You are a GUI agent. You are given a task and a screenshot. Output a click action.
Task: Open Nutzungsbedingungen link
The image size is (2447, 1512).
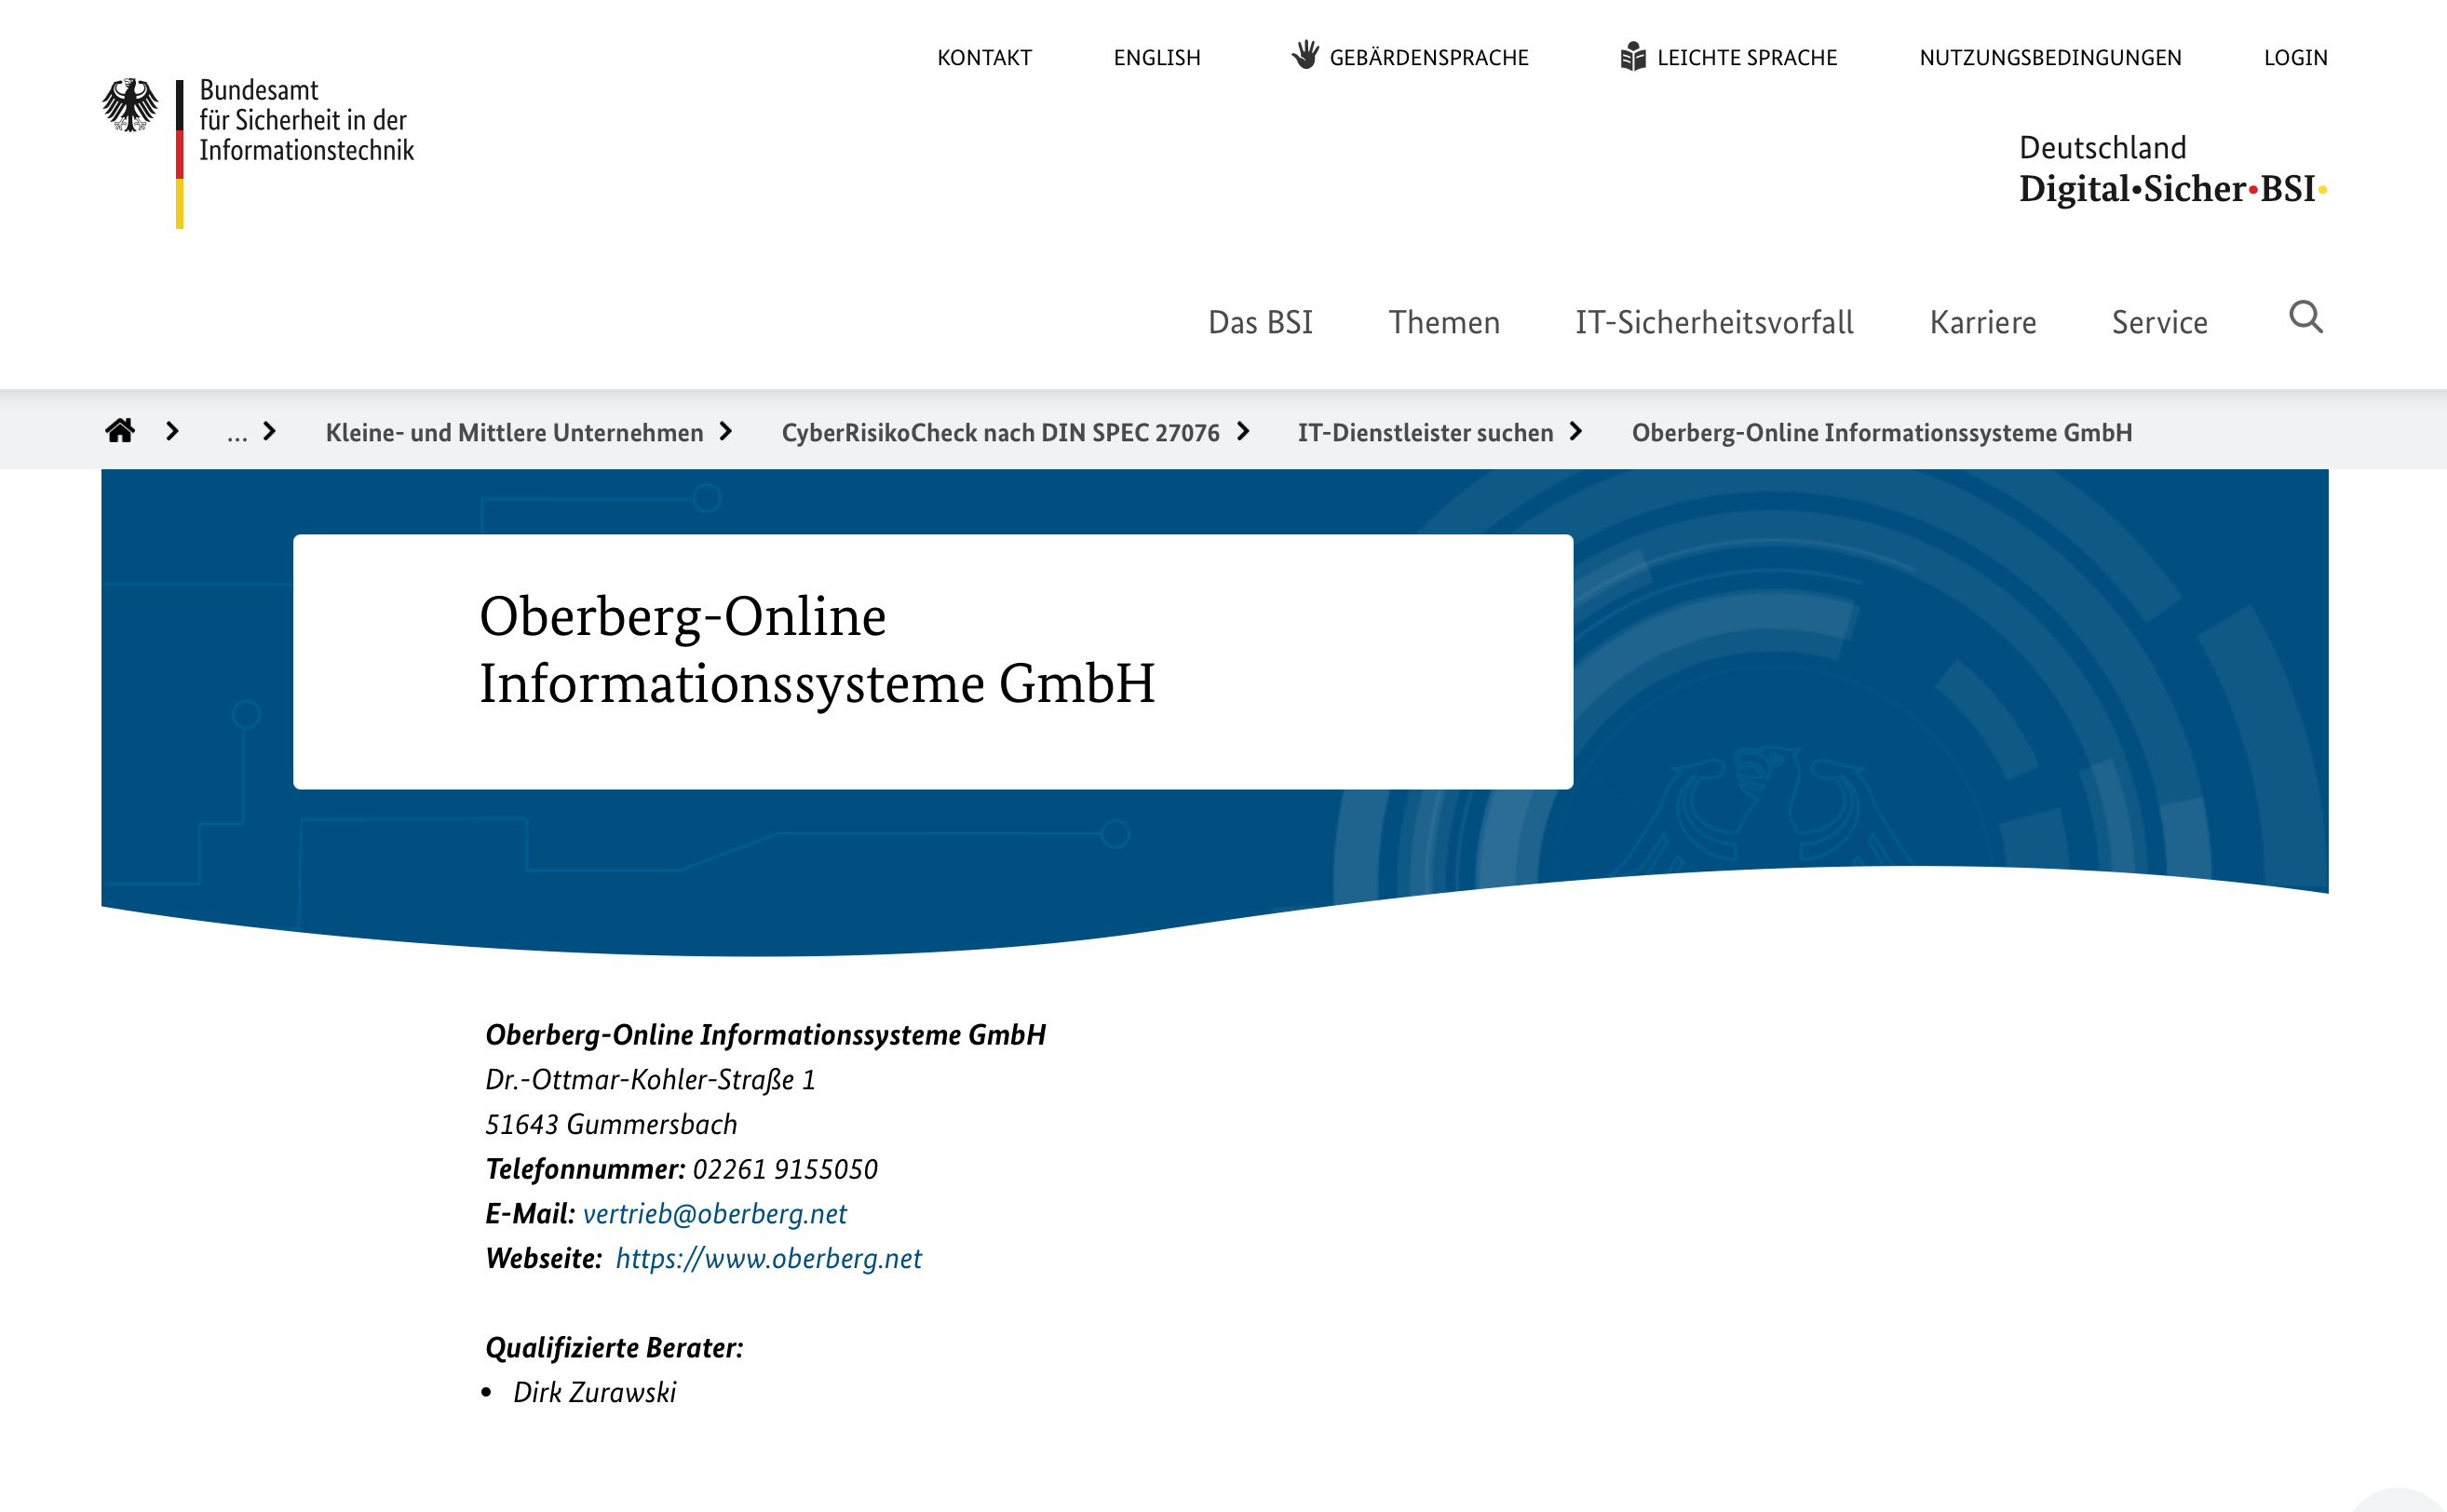2050,58
